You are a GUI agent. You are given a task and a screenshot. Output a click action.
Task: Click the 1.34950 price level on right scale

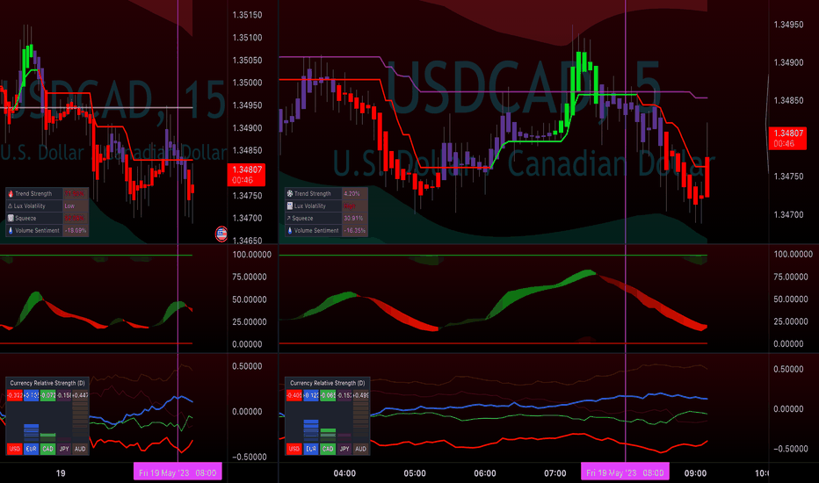789,25
